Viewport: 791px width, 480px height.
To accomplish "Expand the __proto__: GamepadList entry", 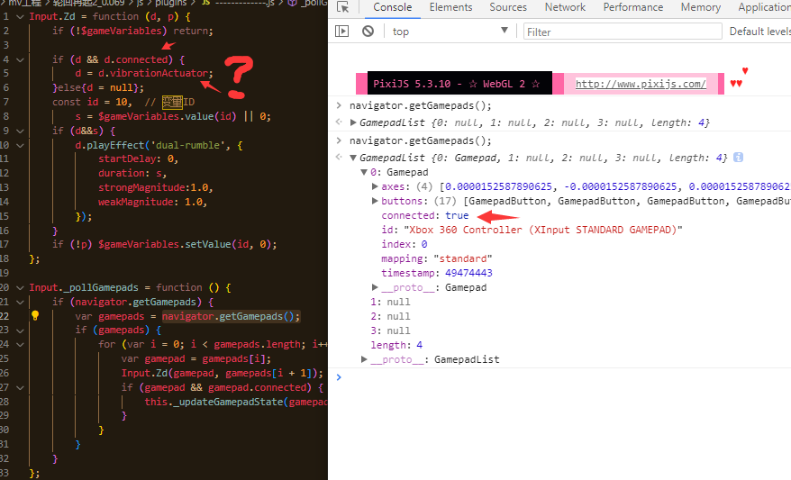I will pyautogui.click(x=364, y=359).
